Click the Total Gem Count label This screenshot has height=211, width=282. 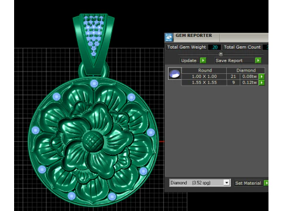coord(242,47)
